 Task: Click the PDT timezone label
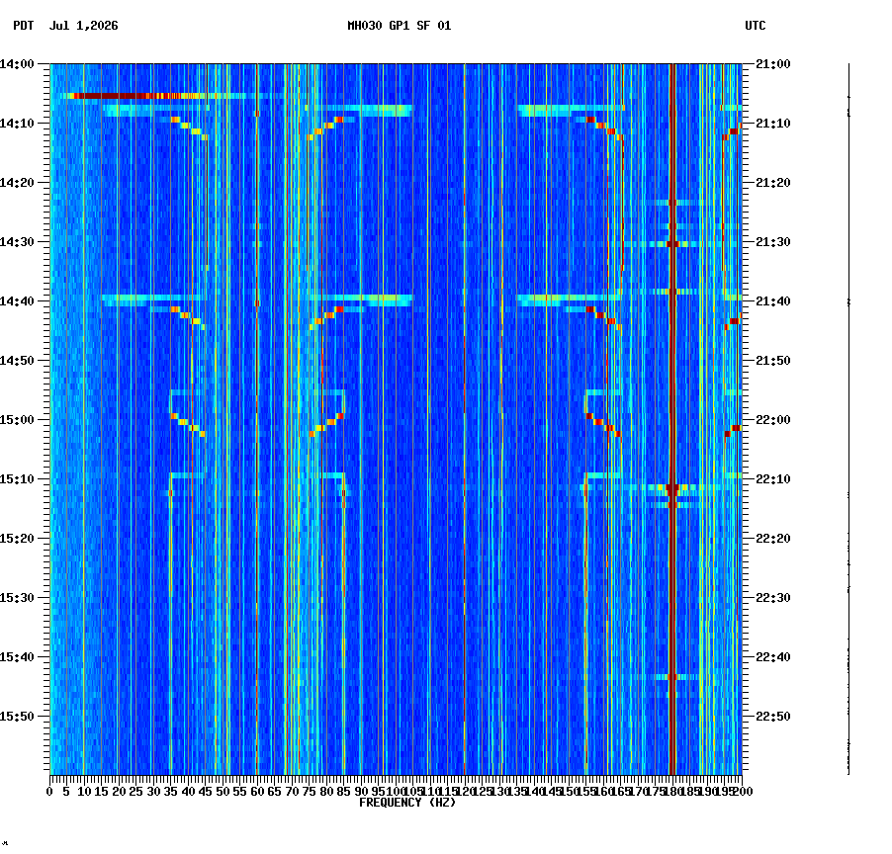point(24,26)
